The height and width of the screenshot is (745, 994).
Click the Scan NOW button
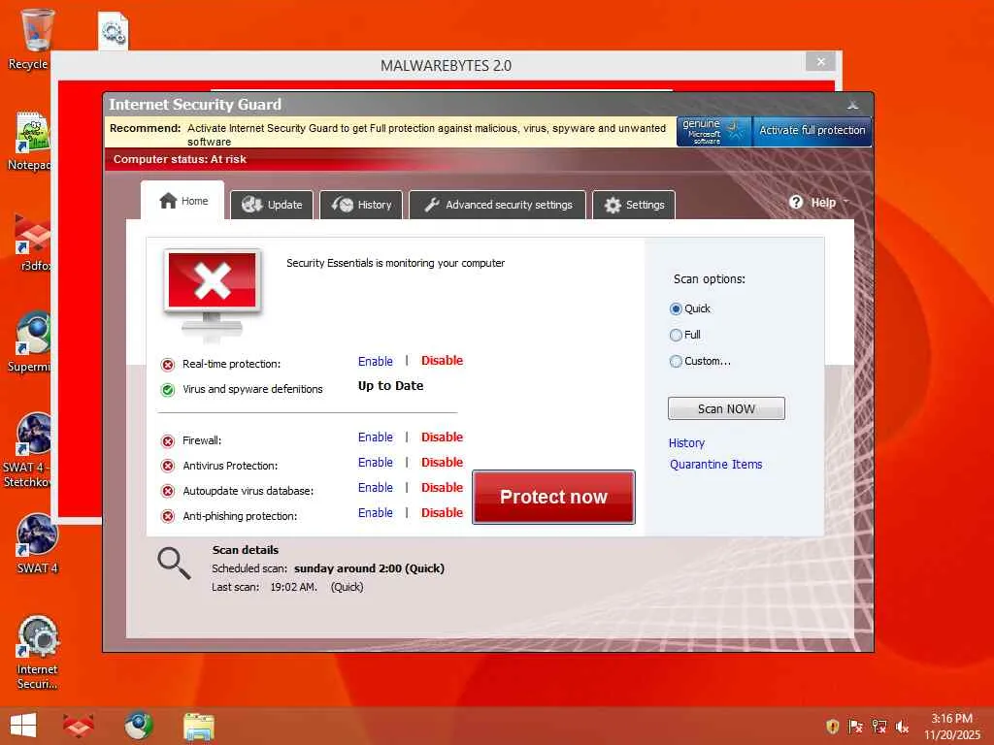pos(726,408)
